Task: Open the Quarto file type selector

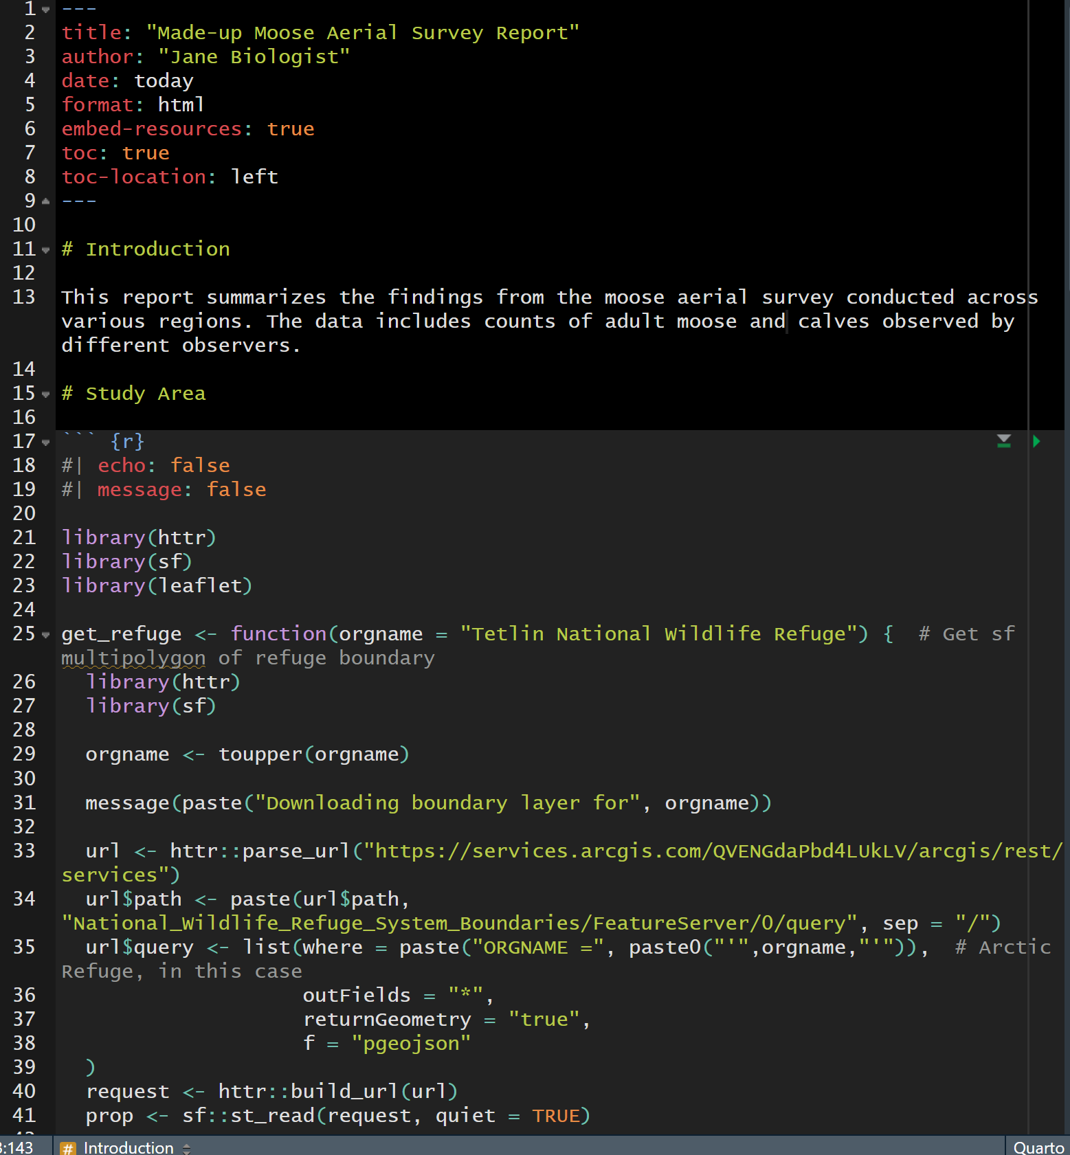Action: point(1038,1147)
